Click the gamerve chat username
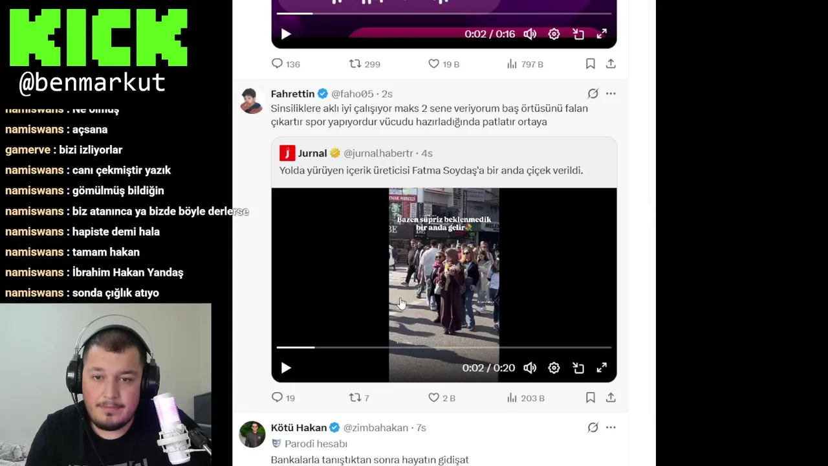Viewport: 828px width, 466px height. 28,150
